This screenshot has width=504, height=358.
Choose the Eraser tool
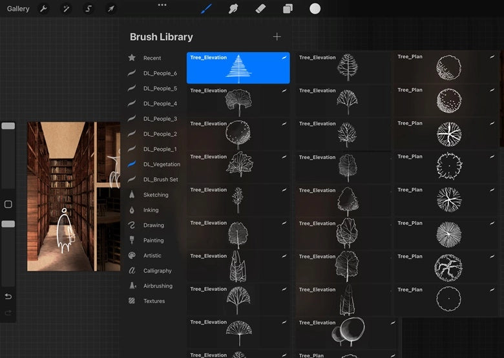point(260,9)
